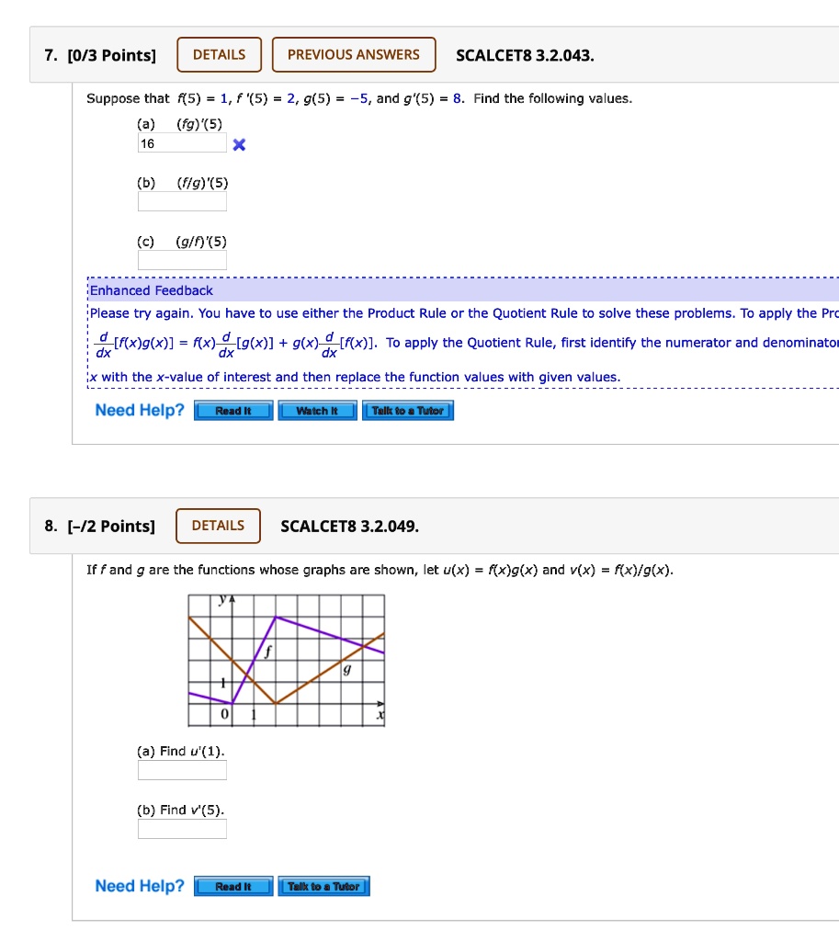Screen dimensions: 839x941
Task: Click the Need Help link in problem 8
Action: point(139,886)
